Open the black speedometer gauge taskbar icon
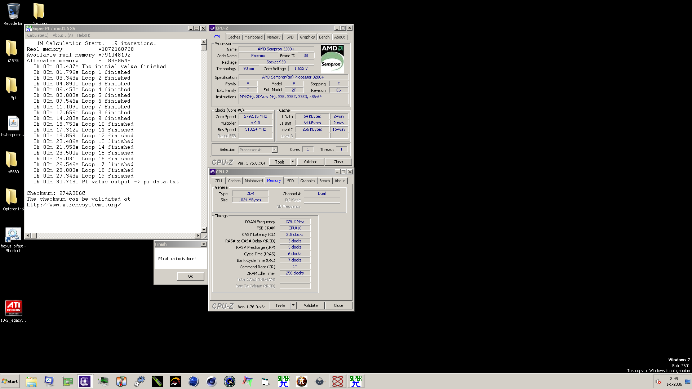The height and width of the screenshot is (389, 692). [x=176, y=381]
